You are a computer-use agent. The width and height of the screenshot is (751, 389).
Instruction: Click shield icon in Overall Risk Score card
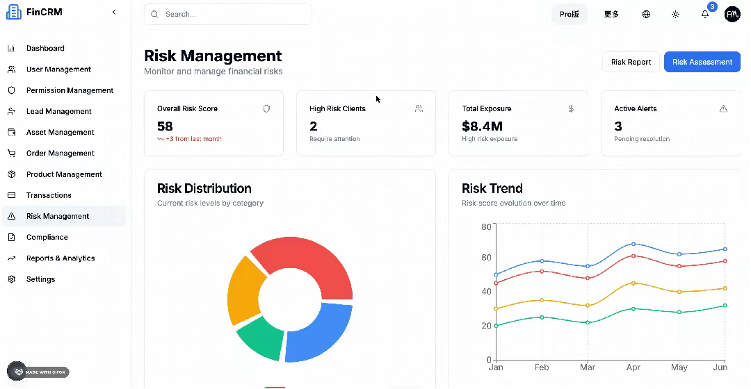[266, 109]
